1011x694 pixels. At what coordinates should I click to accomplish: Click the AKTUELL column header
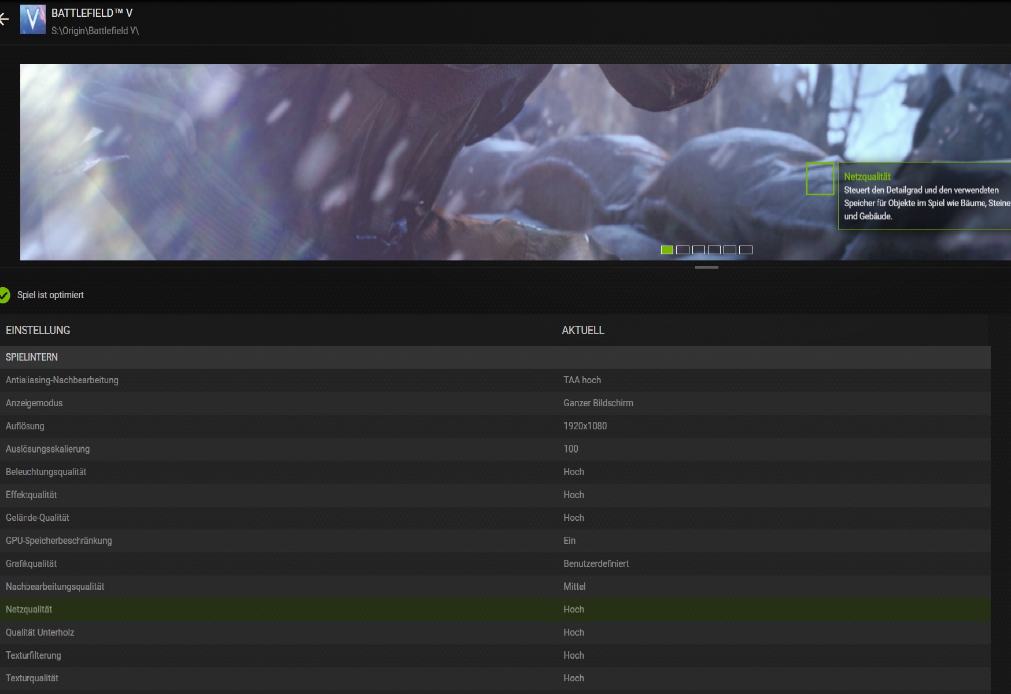(583, 330)
